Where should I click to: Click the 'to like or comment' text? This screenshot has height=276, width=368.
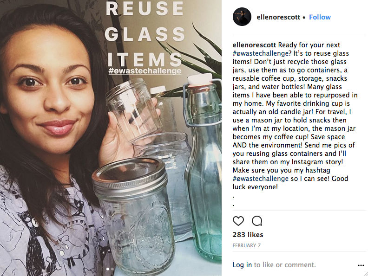285,265
